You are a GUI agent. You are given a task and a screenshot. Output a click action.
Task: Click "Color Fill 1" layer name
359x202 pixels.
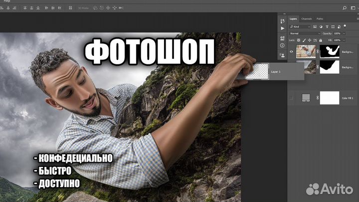pos(348,98)
